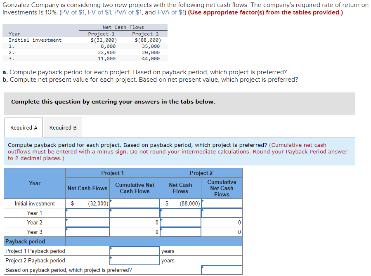Switch to the Required B tab
Image resolution: width=371 pixels, height=276 pixels.
62,127
